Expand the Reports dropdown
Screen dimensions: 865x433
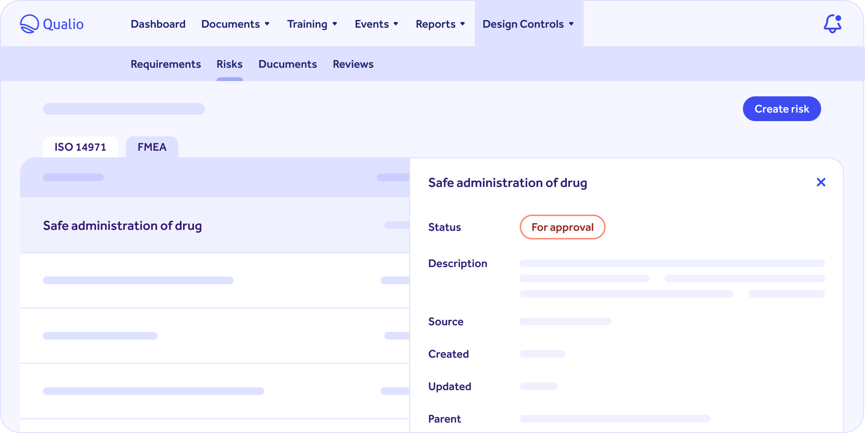click(x=440, y=24)
